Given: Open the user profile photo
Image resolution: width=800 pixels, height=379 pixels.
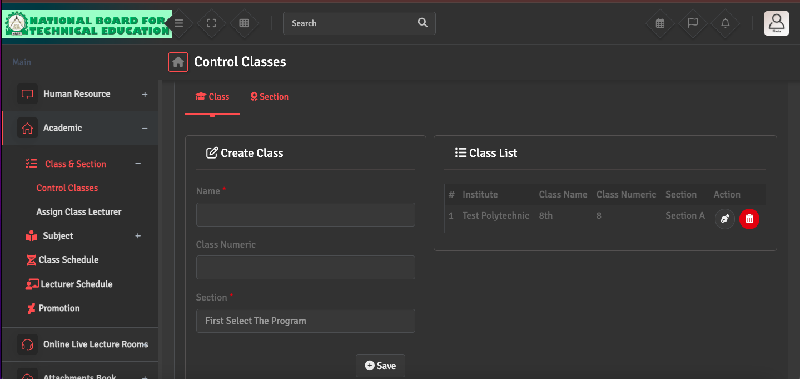Looking at the screenshot, I should click(x=776, y=23).
